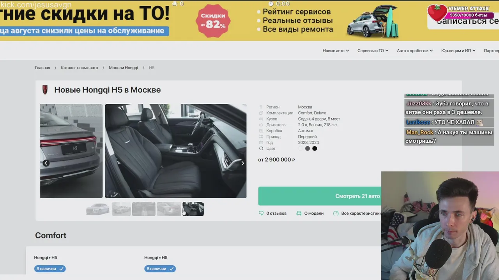Click the Новые Hongqi H5 в Москве title

108,90
